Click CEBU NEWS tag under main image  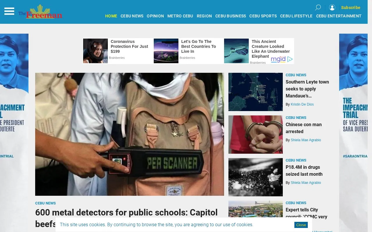pyautogui.click(x=45, y=203)
